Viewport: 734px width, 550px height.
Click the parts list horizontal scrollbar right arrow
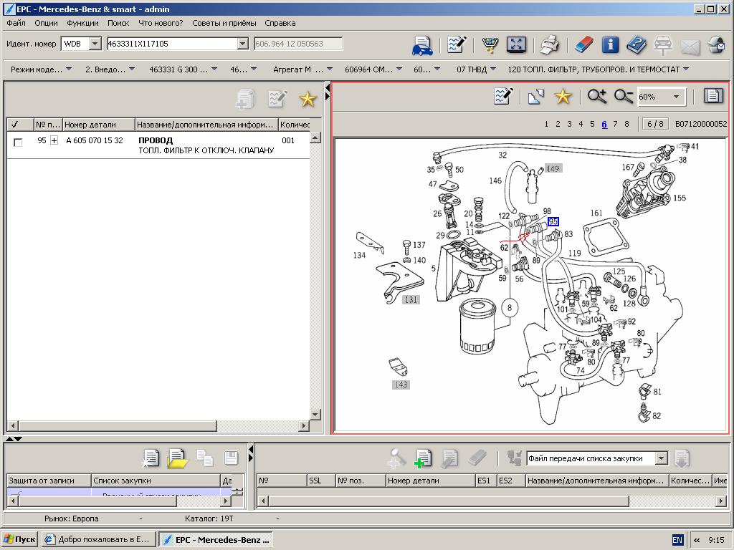coord(304,425)
